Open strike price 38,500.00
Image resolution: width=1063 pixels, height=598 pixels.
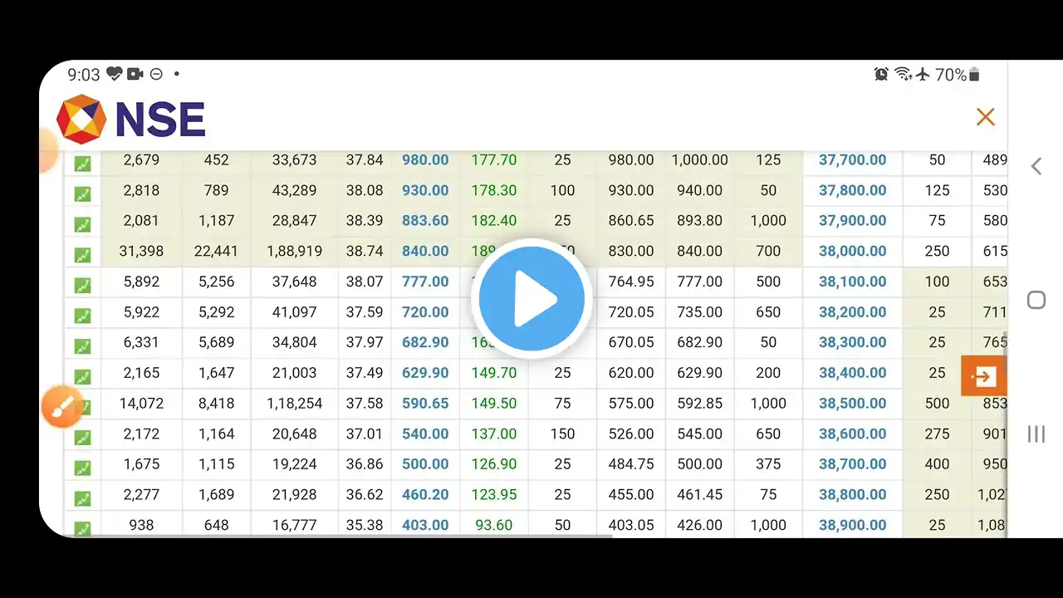(852, 403)
